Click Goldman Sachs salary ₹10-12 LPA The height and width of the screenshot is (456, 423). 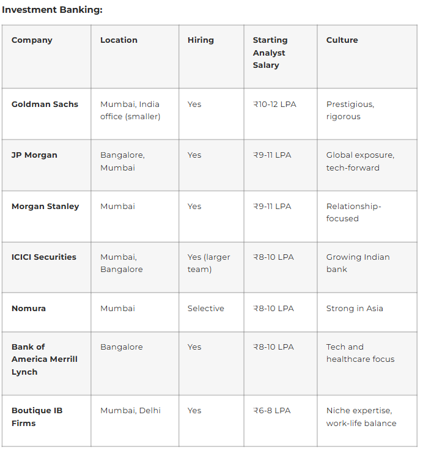click(x=274, y=105)
